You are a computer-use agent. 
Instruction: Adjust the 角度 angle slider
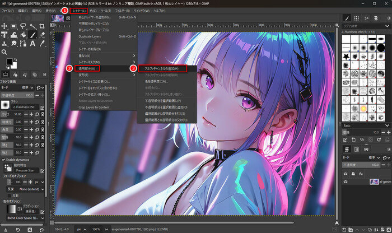click(x=12, y=129)
